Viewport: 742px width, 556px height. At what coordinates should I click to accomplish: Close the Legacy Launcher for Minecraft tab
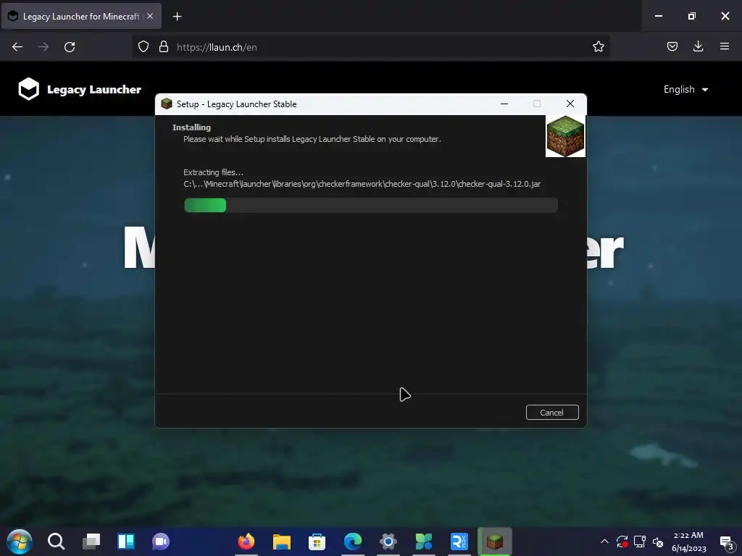pos(149,16)
